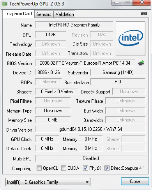Toggle the DirectCompute 4.1 checkbox
This screenshot has width=152, height=190.
pyautogui.click(x=107, y=168)
